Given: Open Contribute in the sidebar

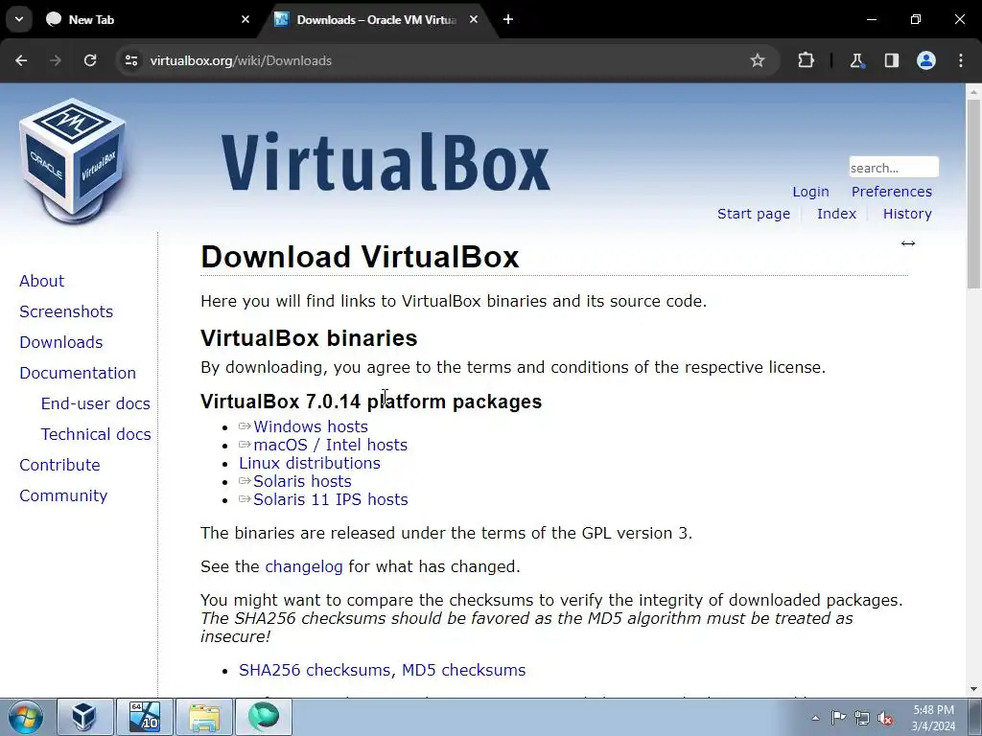Looking at the screenshot, I should pos(59,465).
